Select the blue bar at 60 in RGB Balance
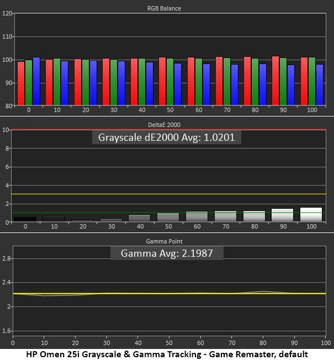The width and height of the screenshot is (334, 360). point(206,84)
